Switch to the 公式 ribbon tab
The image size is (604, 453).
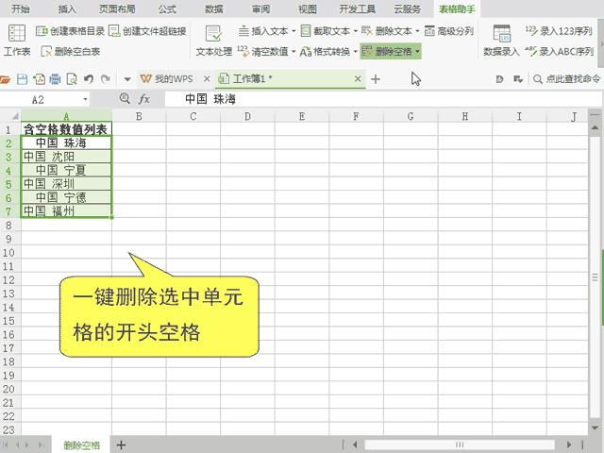click(x=167, y=8)
